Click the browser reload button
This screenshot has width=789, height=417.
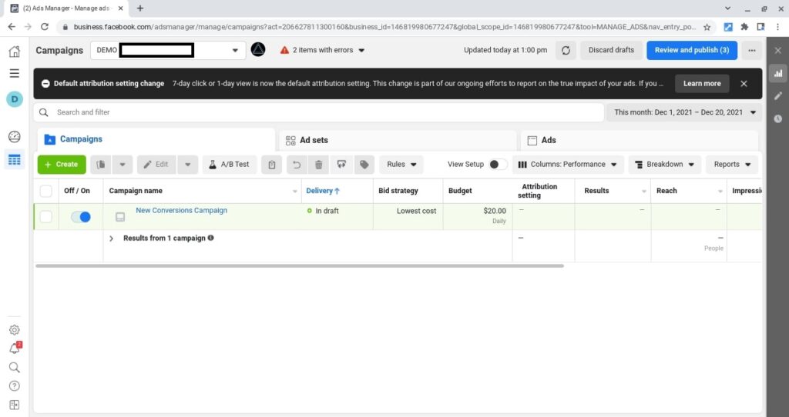44,27
